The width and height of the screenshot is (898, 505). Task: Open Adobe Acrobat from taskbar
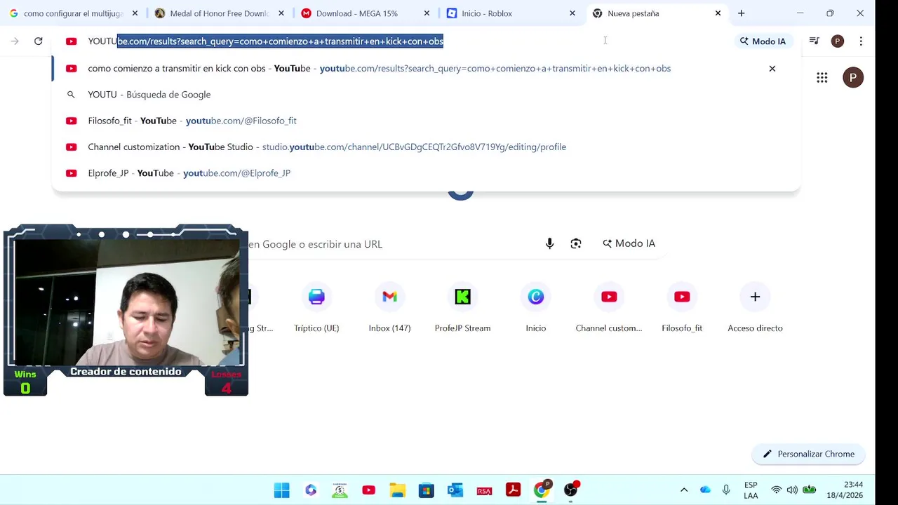[x=513, y=490]
